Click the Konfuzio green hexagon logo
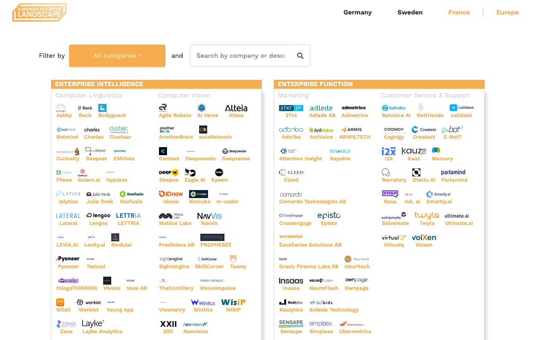 click(x=123, y=194)
